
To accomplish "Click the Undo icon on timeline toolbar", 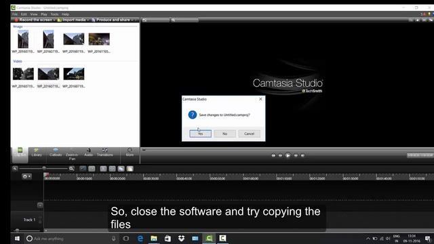I will click(83, 169).
